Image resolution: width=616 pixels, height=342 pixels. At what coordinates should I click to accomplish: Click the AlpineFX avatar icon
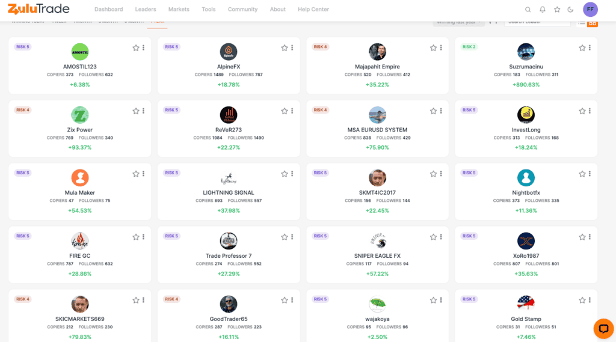pos(228,52)
